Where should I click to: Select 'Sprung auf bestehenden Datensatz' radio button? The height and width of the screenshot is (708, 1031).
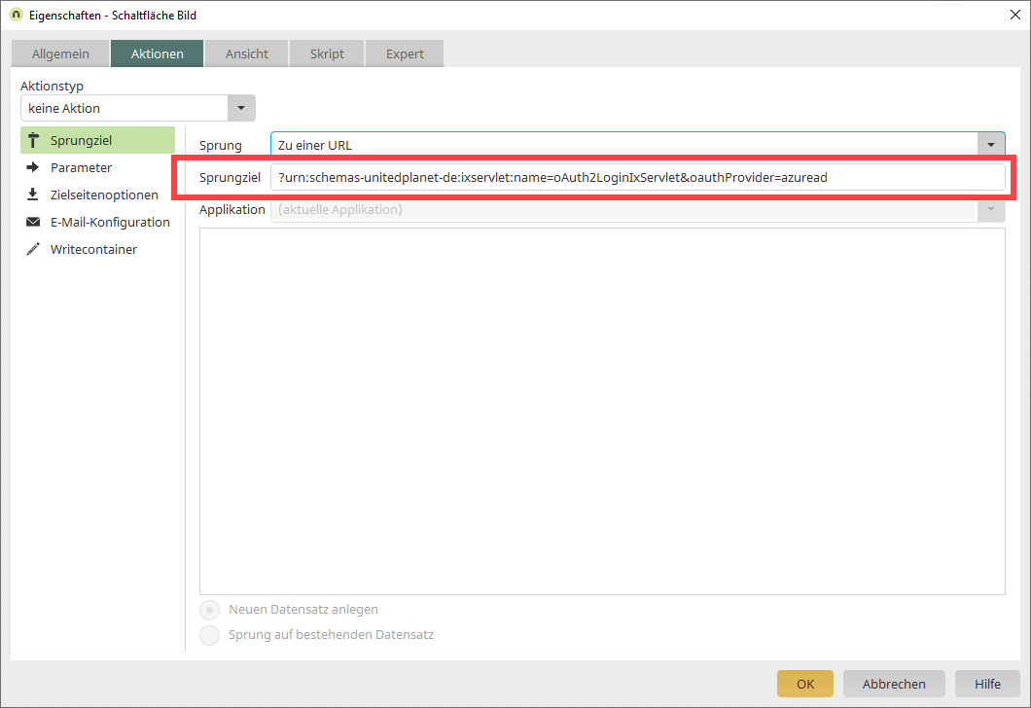210,635
